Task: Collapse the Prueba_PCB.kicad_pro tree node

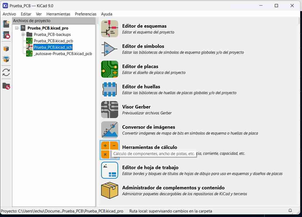Action: point(17,28)
